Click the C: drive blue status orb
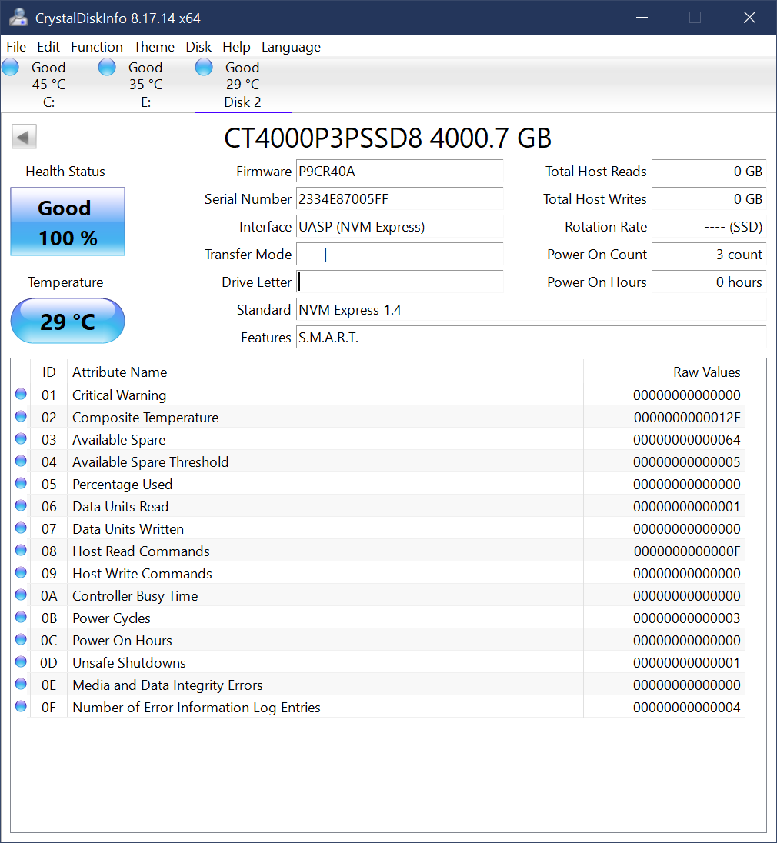 coord(10,67)
